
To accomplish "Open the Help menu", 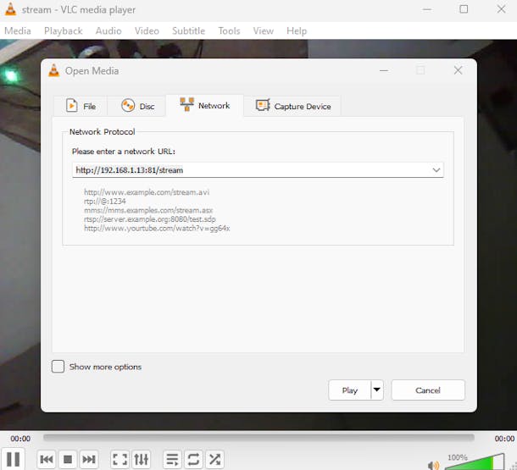I will pos(297,31).
